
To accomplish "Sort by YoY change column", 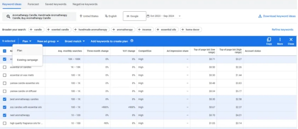I will (x=129, y=51).
